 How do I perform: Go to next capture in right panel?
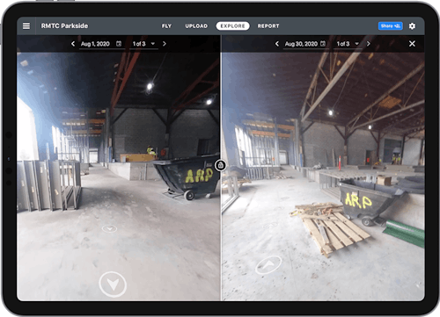coord(369,44)
